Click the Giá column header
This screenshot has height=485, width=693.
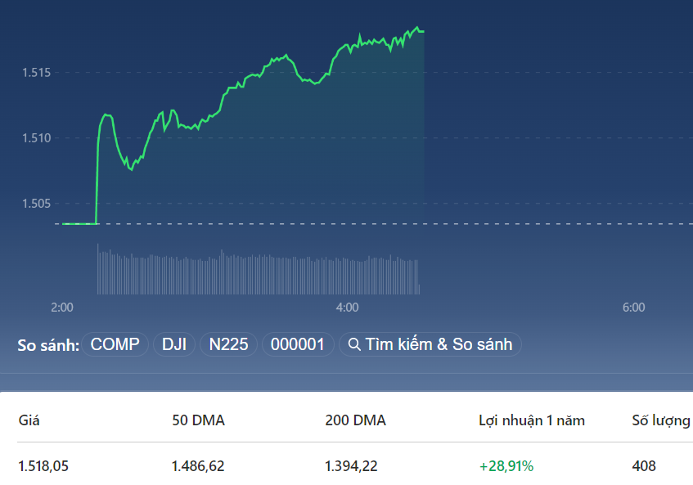point(29,420)
